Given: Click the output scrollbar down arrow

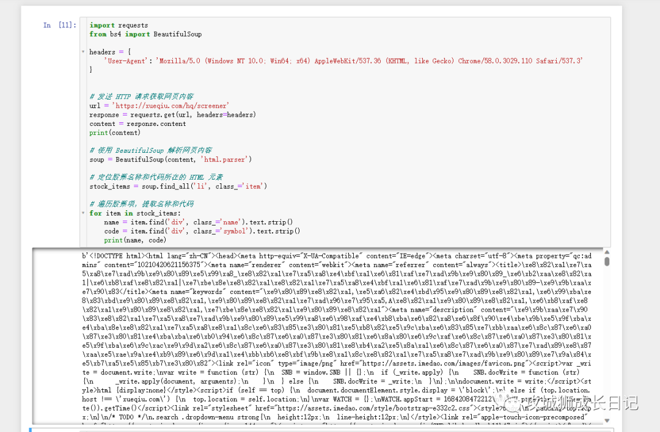Looking at the screenshot, I should point(606,420).
